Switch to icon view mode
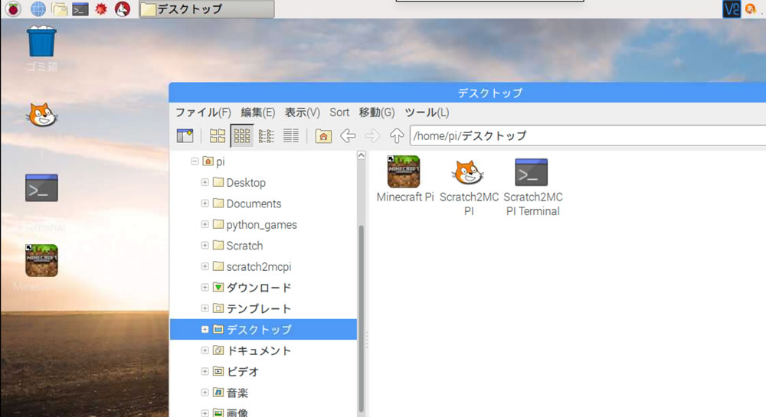The width and height of the screenshot is (766, 417). [x=218, y=135]
